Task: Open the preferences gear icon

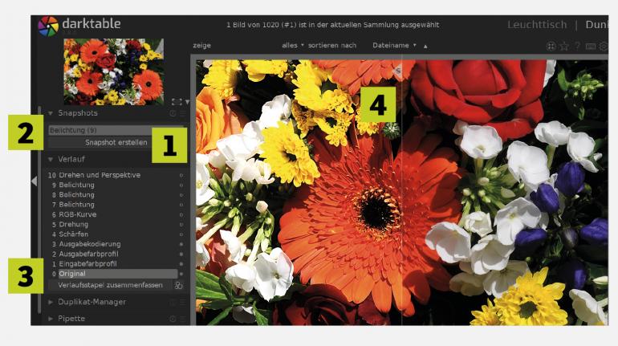Action: 604,46
